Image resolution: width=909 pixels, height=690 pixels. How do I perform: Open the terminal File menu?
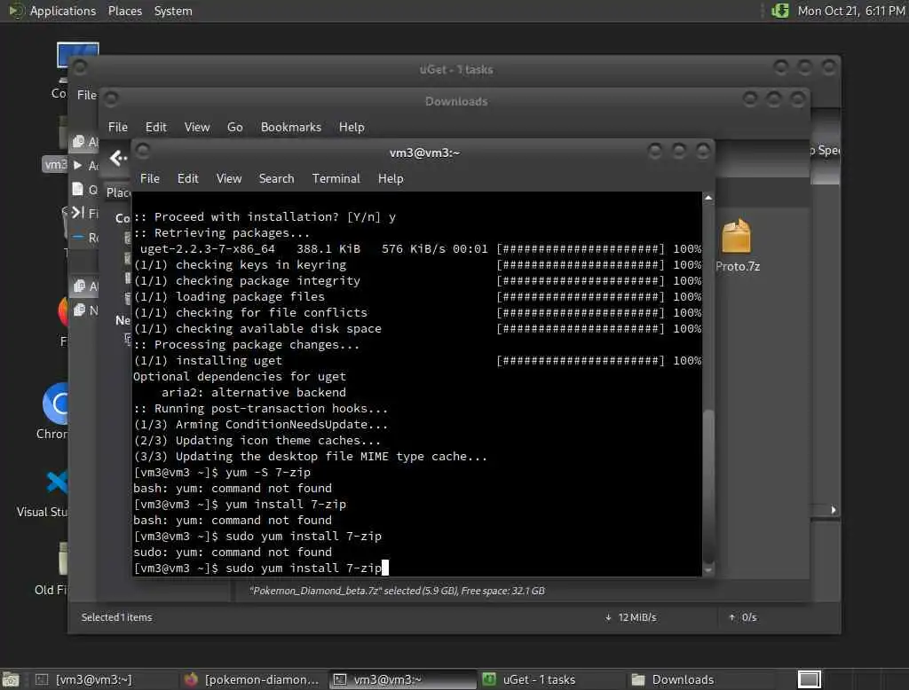tap(149, 178)
